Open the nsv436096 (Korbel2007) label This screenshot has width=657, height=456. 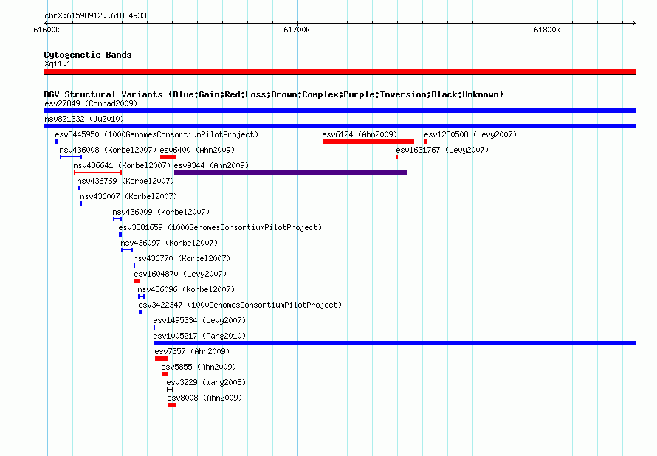pos(186,289)
